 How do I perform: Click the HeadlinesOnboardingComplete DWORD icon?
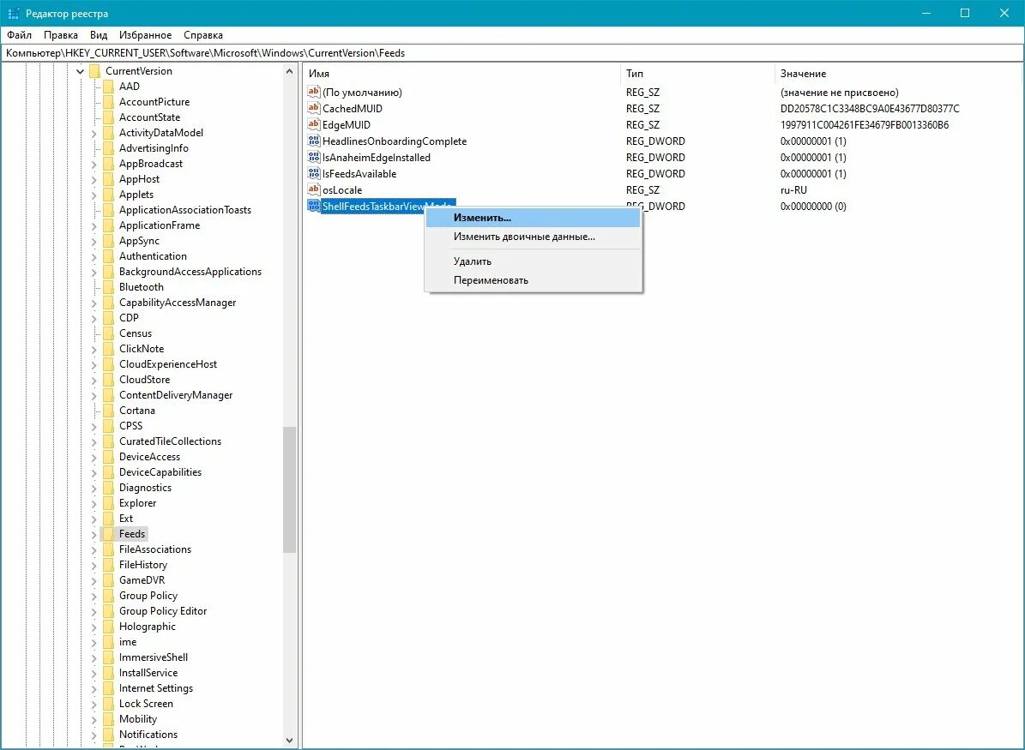pos(314,141)
